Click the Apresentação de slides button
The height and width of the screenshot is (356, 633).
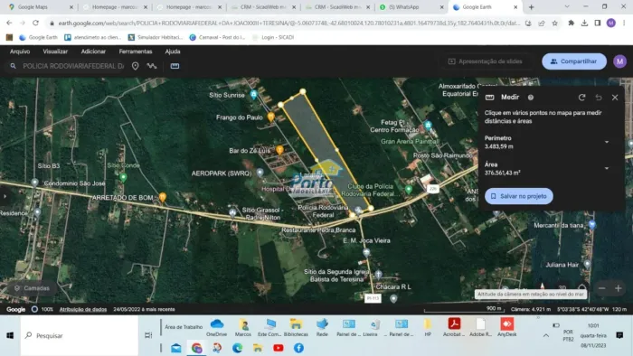coord(486,61)
